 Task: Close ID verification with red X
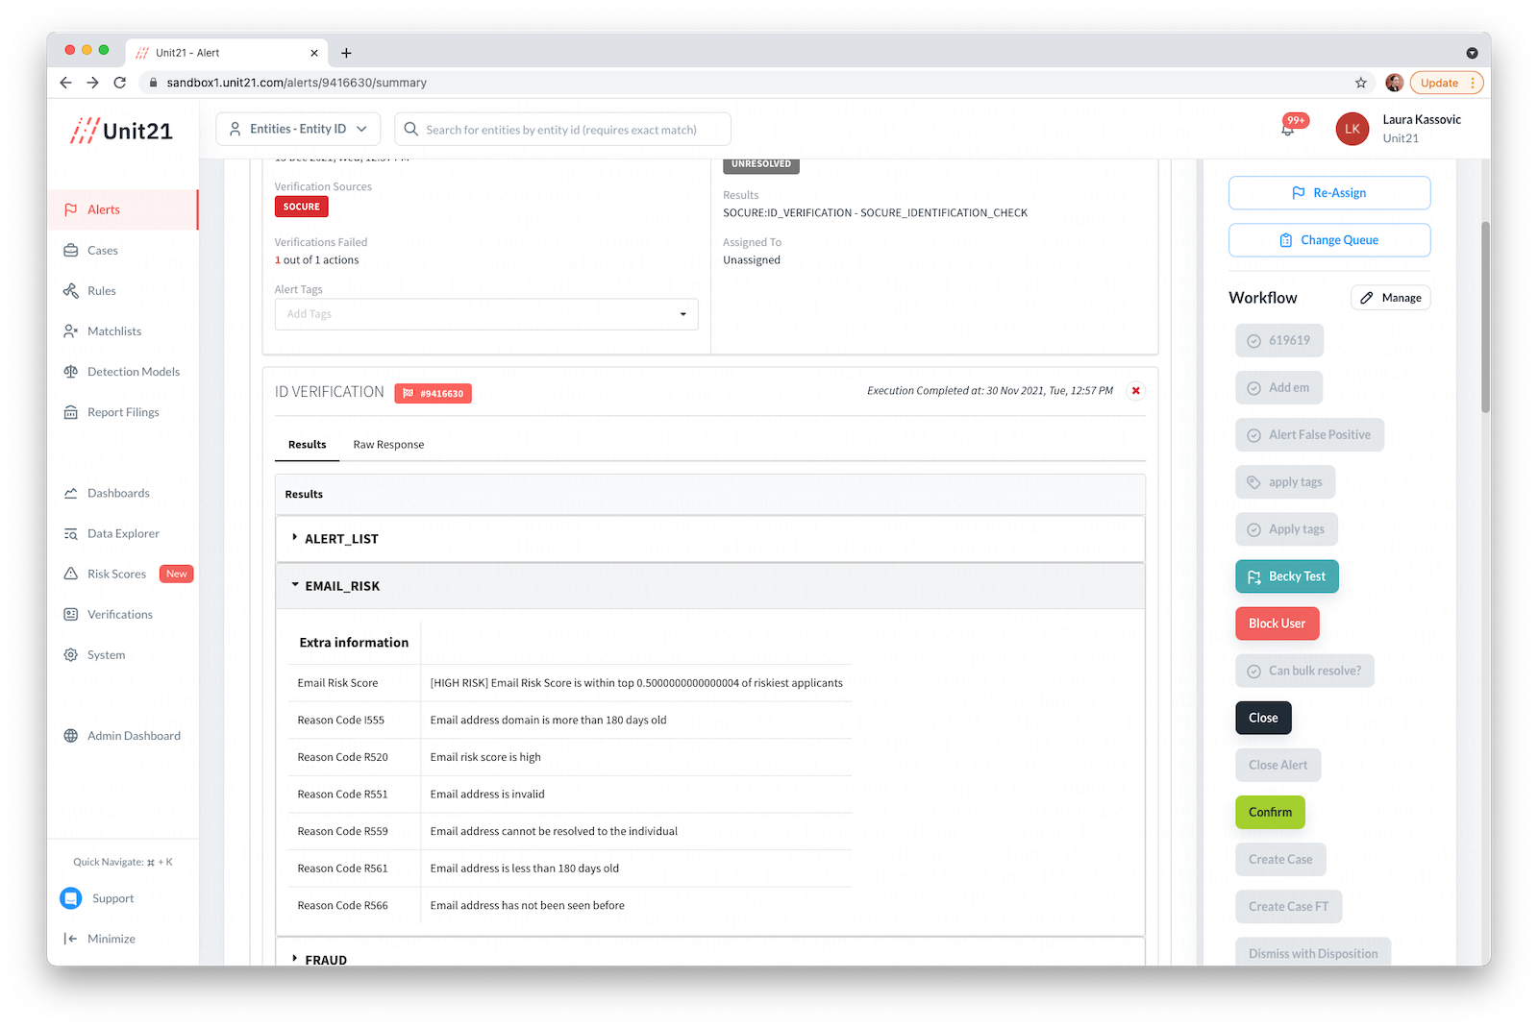coord(1136,391)
